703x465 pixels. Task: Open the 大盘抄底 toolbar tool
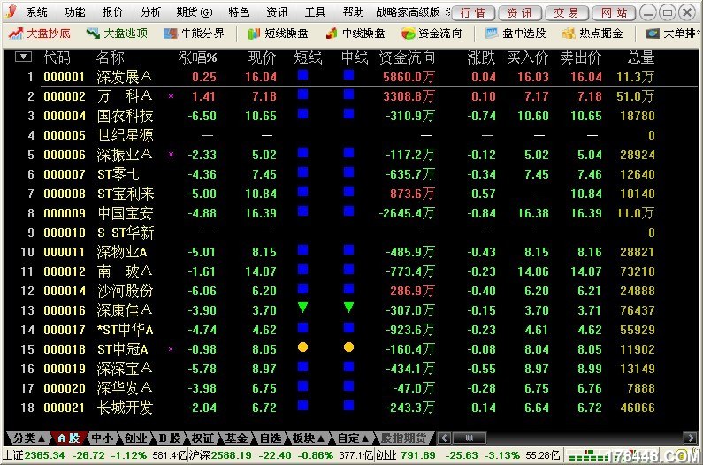(40, 34)
